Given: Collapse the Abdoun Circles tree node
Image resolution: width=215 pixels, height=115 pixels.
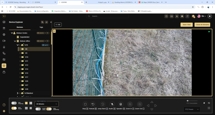Looking at the screenshot, I should coord(12,33).
